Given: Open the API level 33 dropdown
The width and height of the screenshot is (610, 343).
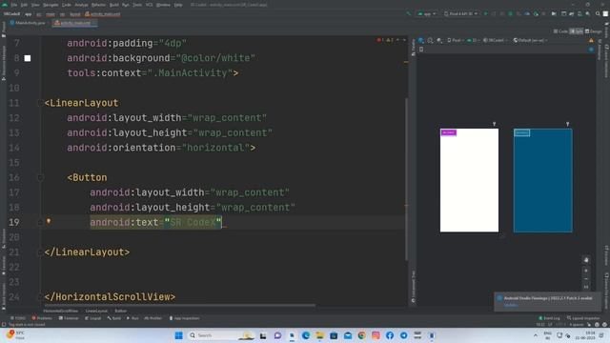Looking at the screenshot, I should (473, 40).
